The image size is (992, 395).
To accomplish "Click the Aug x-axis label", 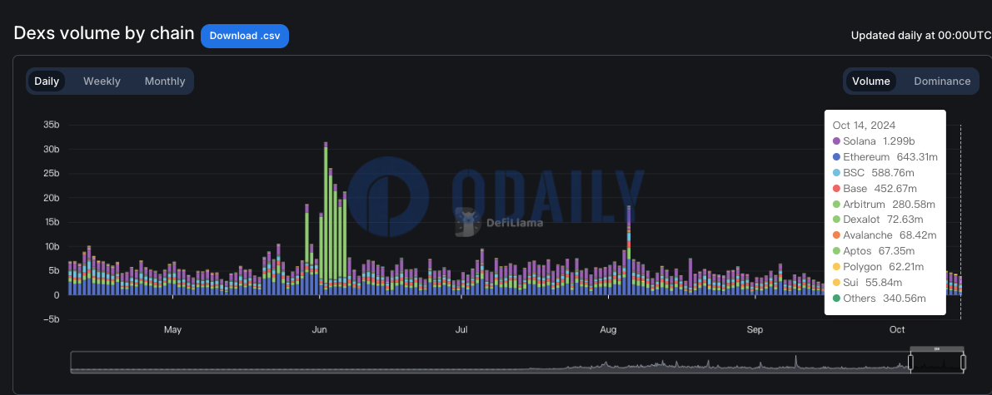I will 608,330.
